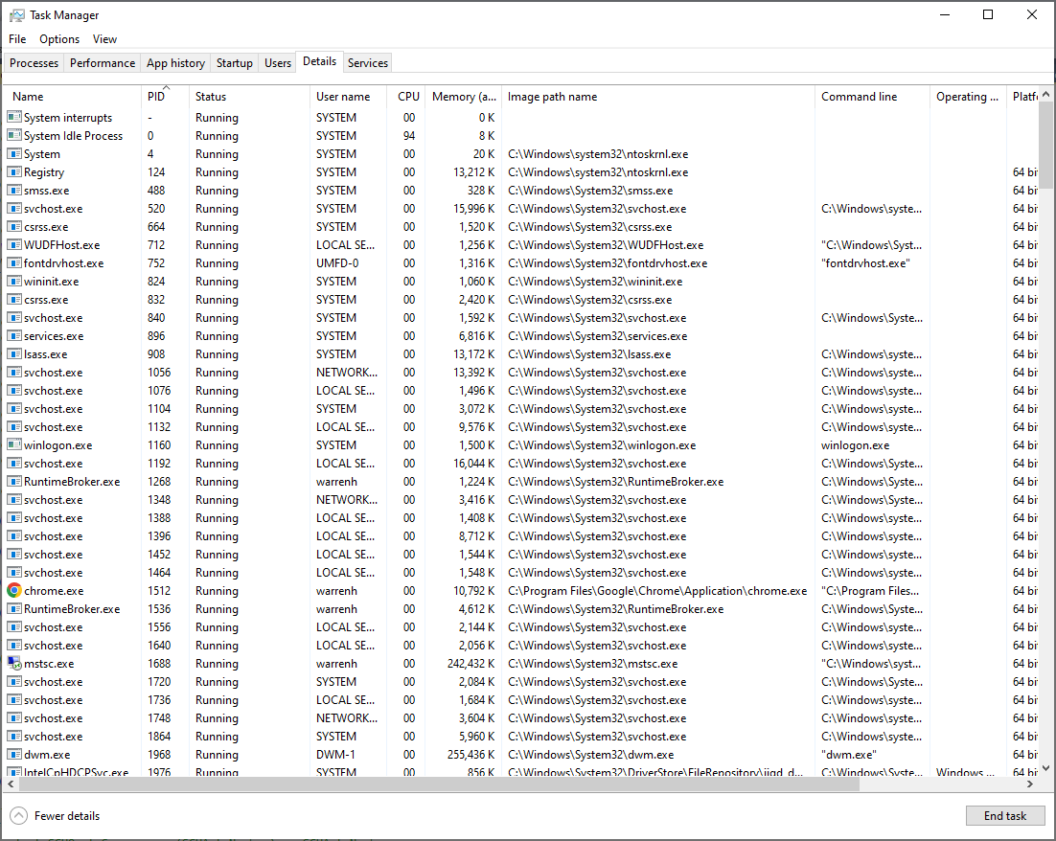The height and width of the screenshot is (841, 1056).
Task: Go to the Startup tab
Action: pos(235,62)
